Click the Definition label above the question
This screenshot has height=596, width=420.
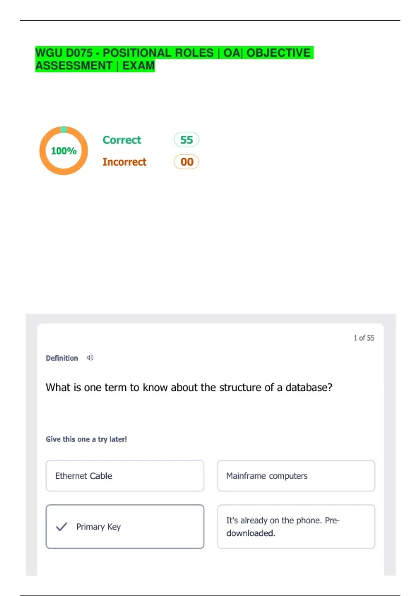click(x=62, y=358)
